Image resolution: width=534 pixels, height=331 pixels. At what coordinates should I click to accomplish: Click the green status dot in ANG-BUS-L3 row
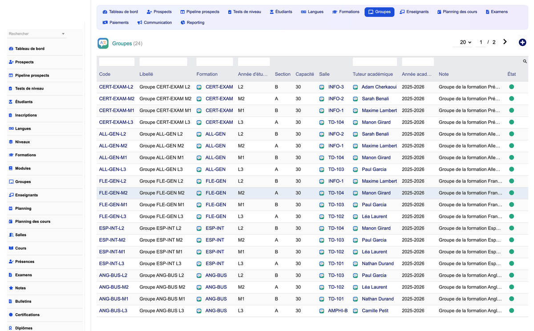click(x=511, y=311)
